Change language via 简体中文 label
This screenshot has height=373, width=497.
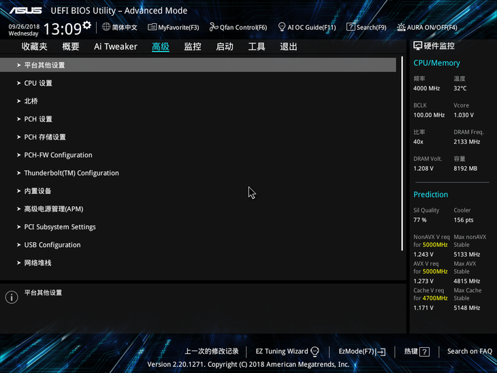(x=125, y=27)
